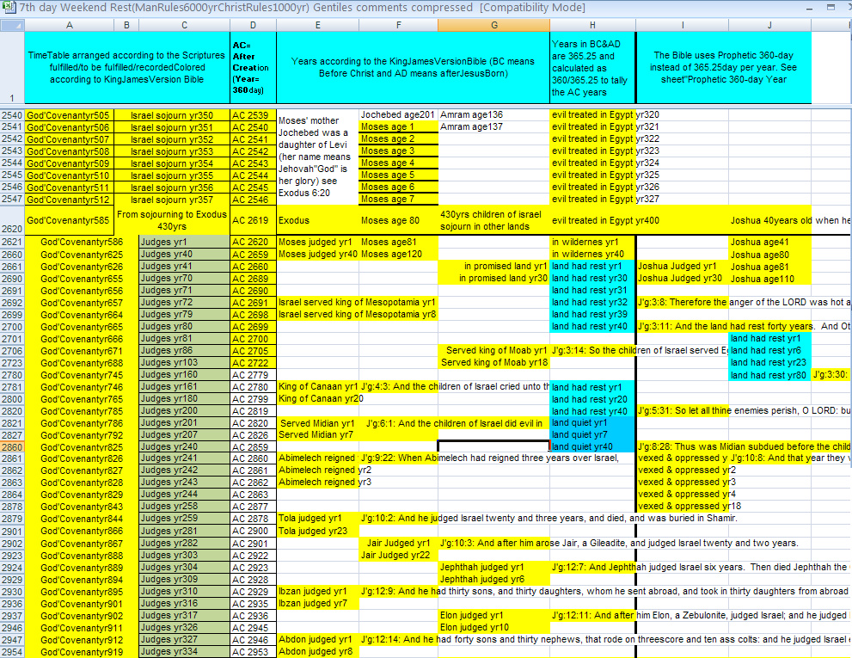
Task: Select the cell 'Abimelech reigned yr3'
Action: [x=318, y=482]
